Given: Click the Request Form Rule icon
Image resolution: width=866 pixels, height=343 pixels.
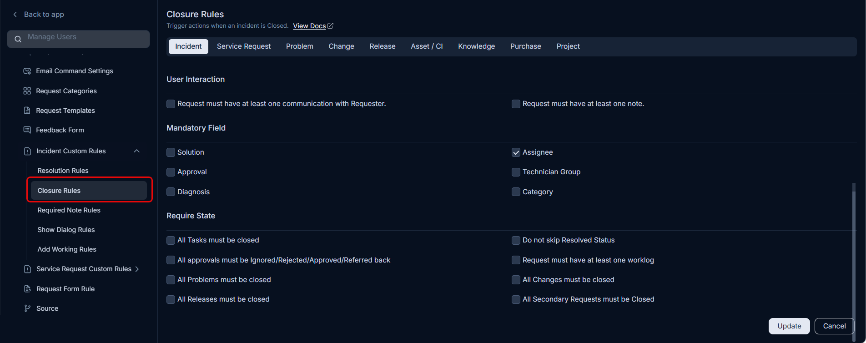Looking at the screenshot, I should click(x=27, y=289).
